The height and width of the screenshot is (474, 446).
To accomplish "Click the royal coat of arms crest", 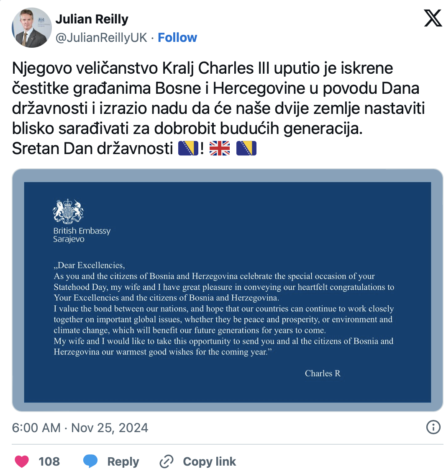I will click(68, 211).
